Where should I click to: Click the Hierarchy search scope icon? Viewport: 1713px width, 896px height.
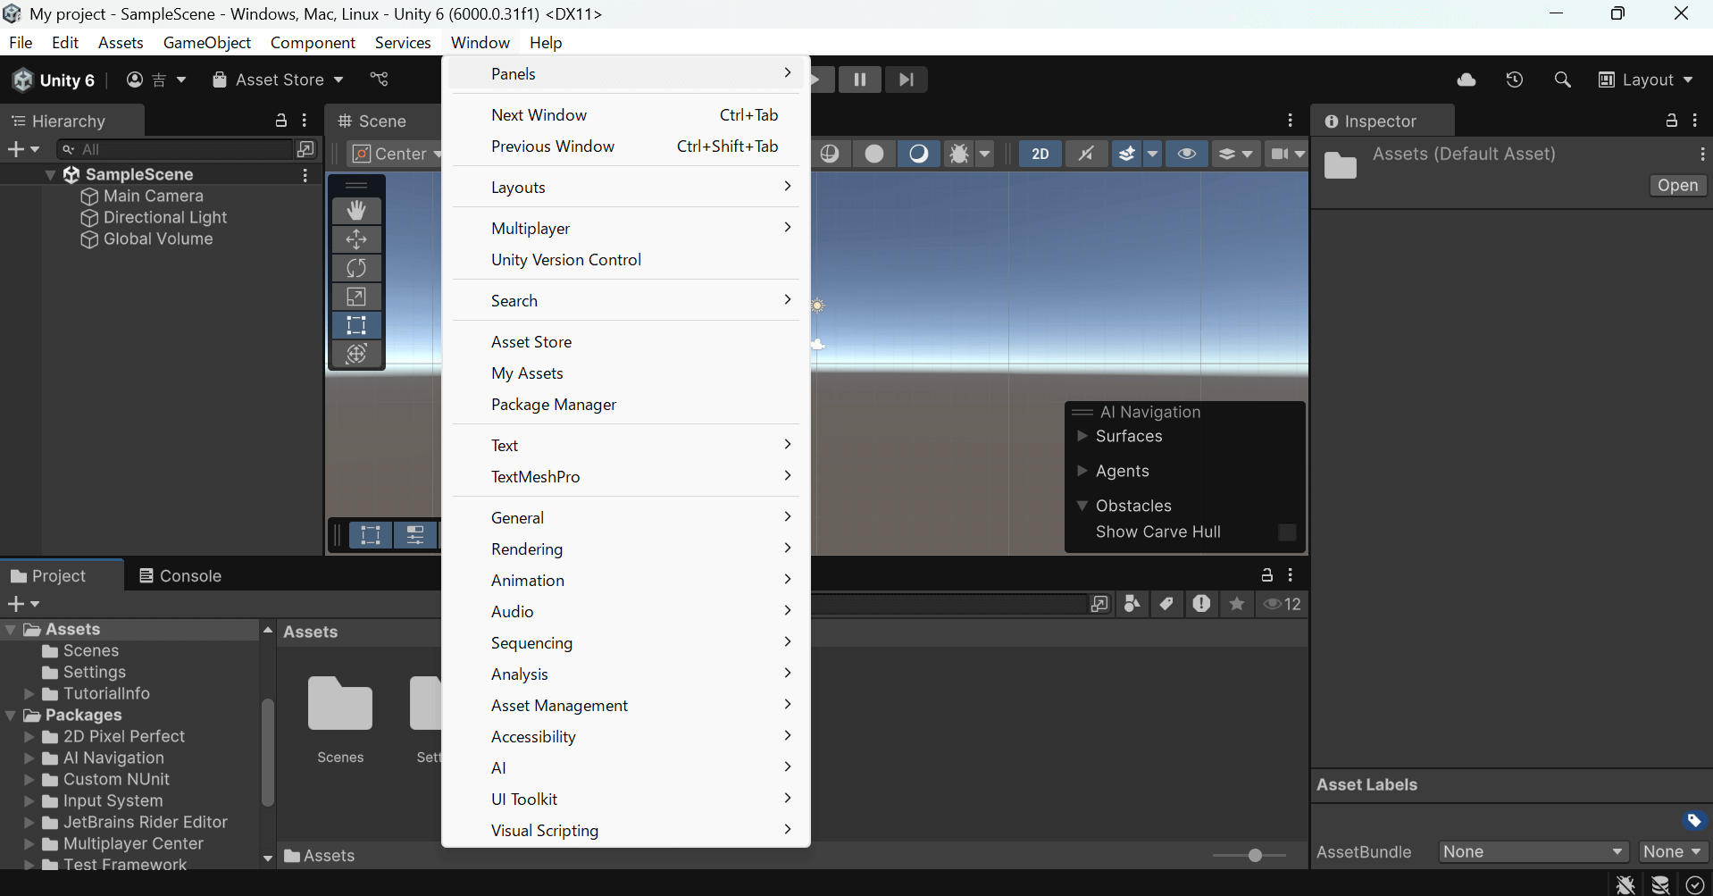coord(305,148)
